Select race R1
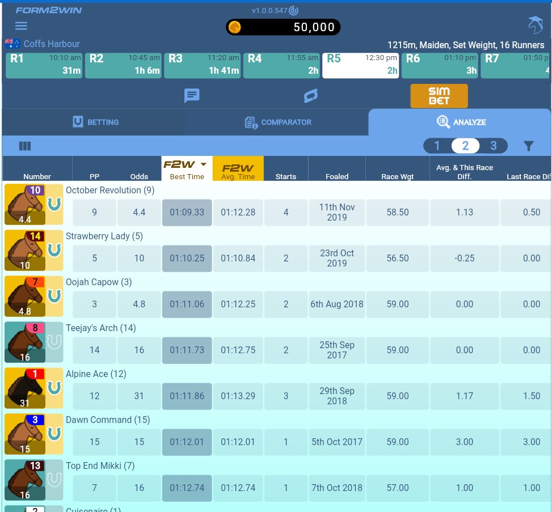The height and width of the screenshot is (512, 552). pos(44,64)
